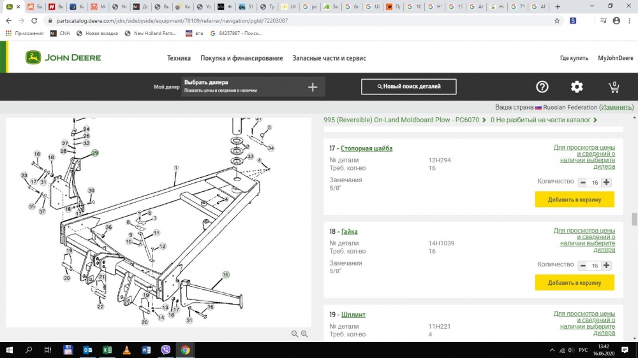Click the 995 Reversible Moldboard Plow breadcrumb

(401, 120)
